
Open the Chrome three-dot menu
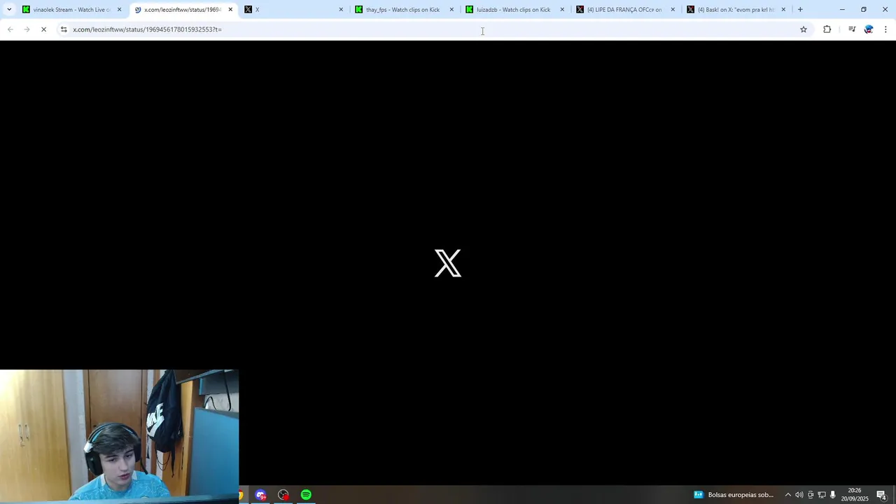[885, 29]
